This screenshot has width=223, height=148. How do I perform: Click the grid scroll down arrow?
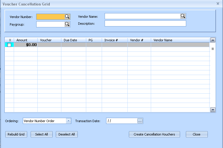point(213,110)
